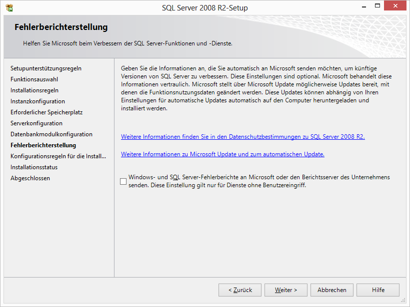Image resolution: width=410 pixels, height=307 pixels.
Task: Go back with the Zurück button
Action: point(240,290)
